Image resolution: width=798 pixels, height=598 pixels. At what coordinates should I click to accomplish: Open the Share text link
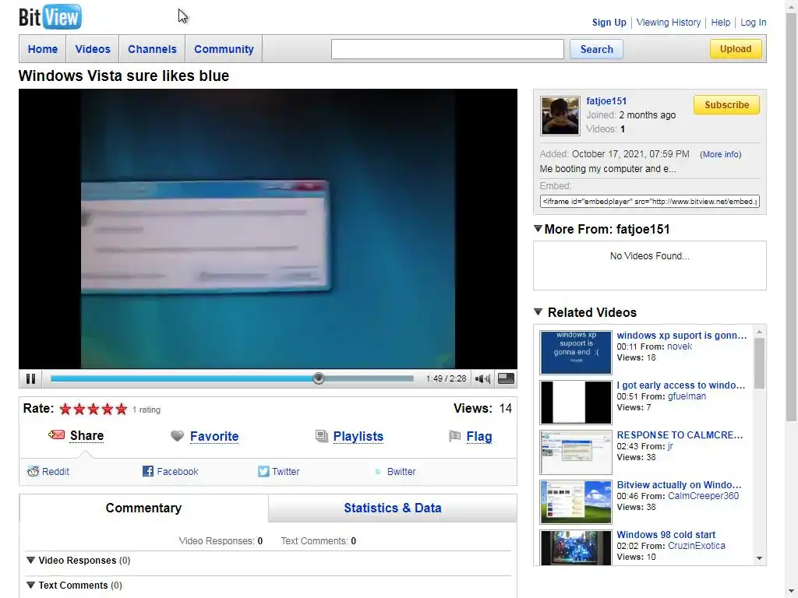pos(87,435)
